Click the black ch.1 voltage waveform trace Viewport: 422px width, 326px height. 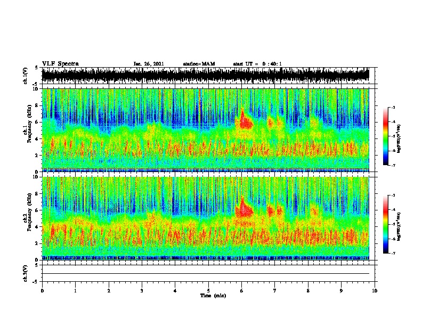point(206,76)
